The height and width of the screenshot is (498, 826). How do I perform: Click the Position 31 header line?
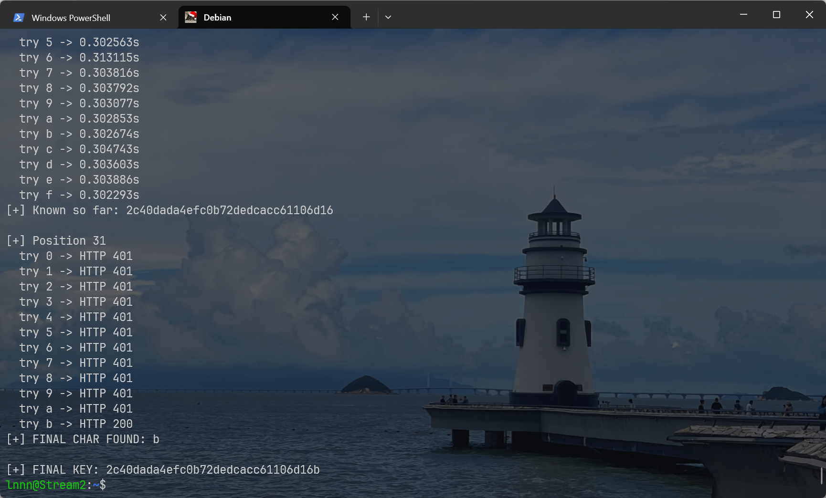click(56, 241)
